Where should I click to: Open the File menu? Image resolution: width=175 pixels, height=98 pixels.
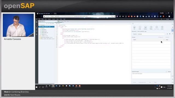[x=36, y=19]
